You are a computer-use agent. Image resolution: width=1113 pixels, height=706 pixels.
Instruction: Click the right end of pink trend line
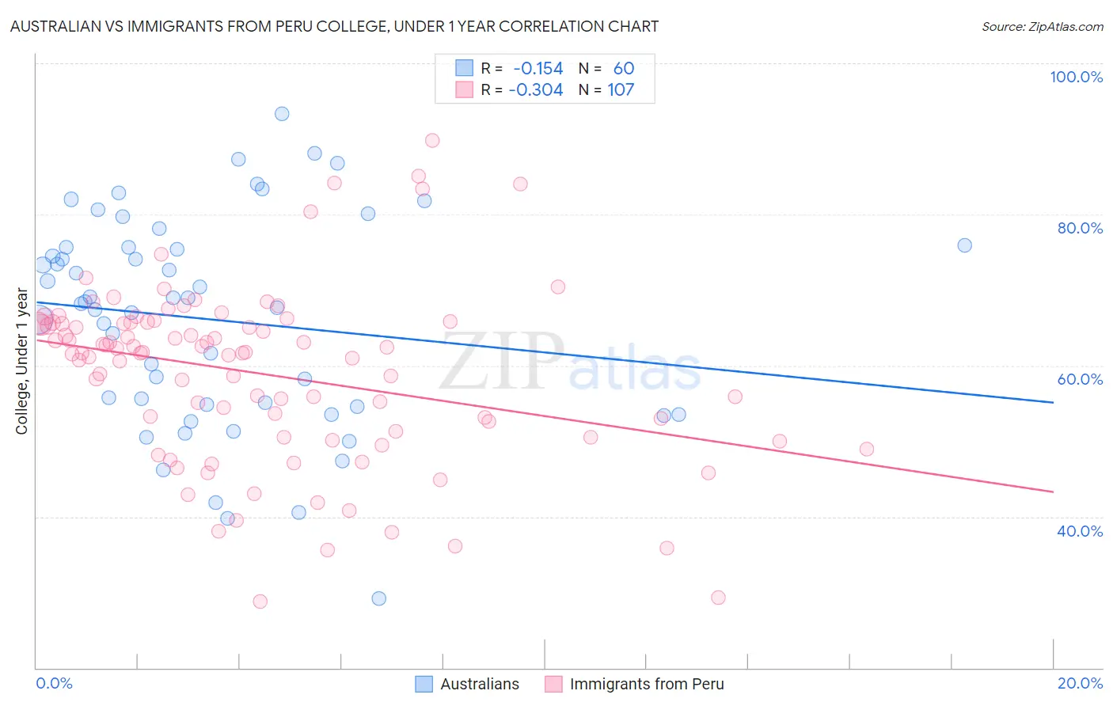click(x=1053, y=492)
